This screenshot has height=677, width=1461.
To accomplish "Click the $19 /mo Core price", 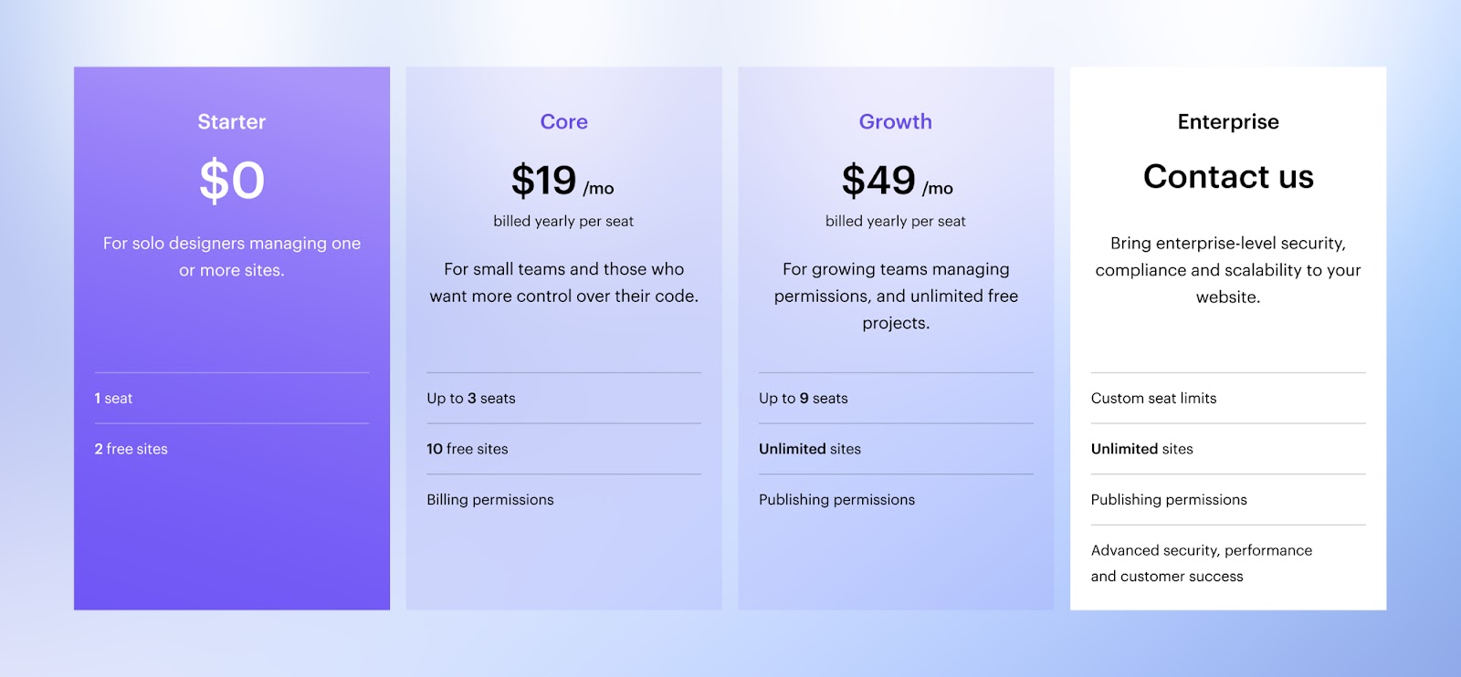I will click(x=562, y=181).
